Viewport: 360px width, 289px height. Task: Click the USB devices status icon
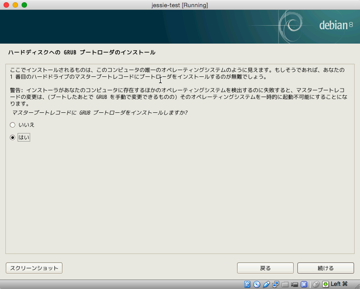(266, 284)
